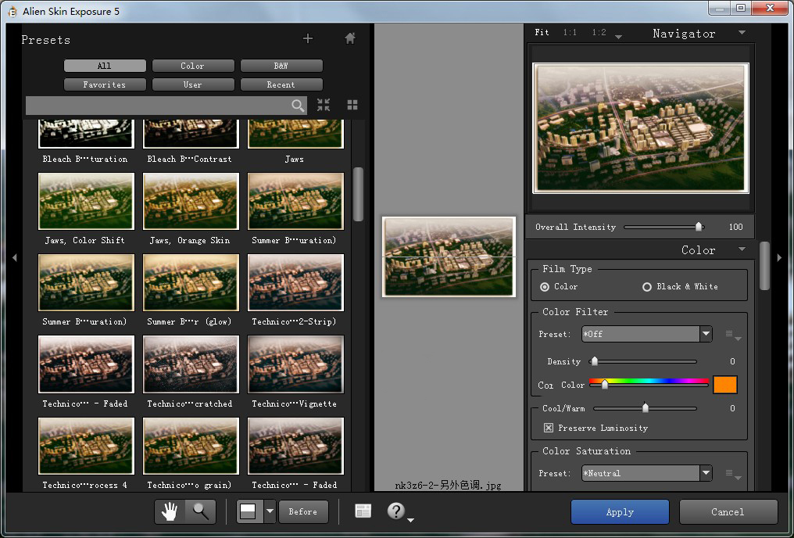Click the Jaws preset label
794x538 pixels.
pos(294,159)
